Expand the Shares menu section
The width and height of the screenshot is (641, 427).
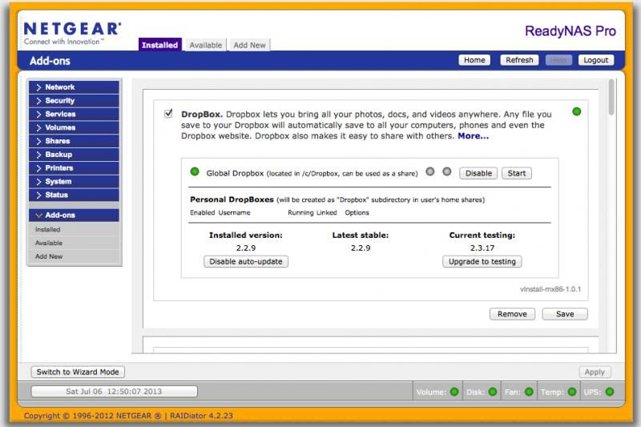74,141
